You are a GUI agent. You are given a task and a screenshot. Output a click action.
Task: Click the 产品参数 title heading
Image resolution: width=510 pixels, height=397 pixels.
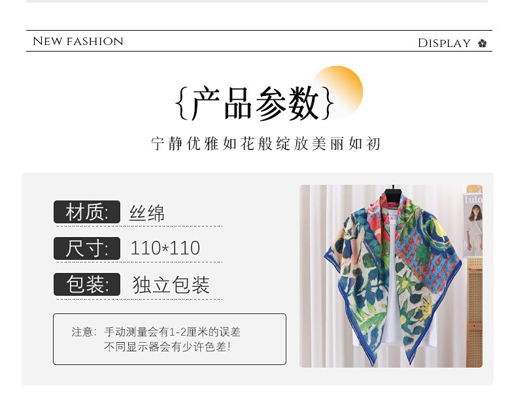[x=255, y=103]
